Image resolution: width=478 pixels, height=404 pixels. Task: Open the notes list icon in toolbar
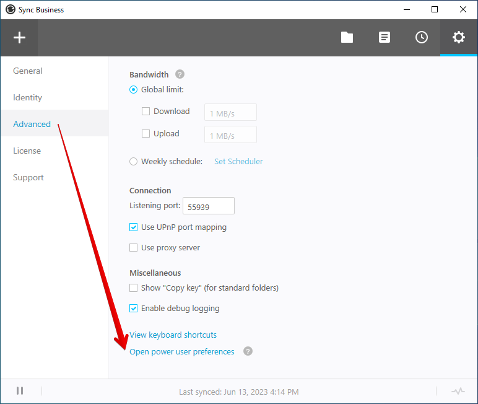(x=385, y=38)
